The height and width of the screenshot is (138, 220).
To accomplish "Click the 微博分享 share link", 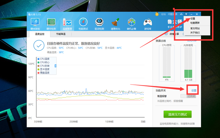I will pyautogui.click(x=174, y=34).
